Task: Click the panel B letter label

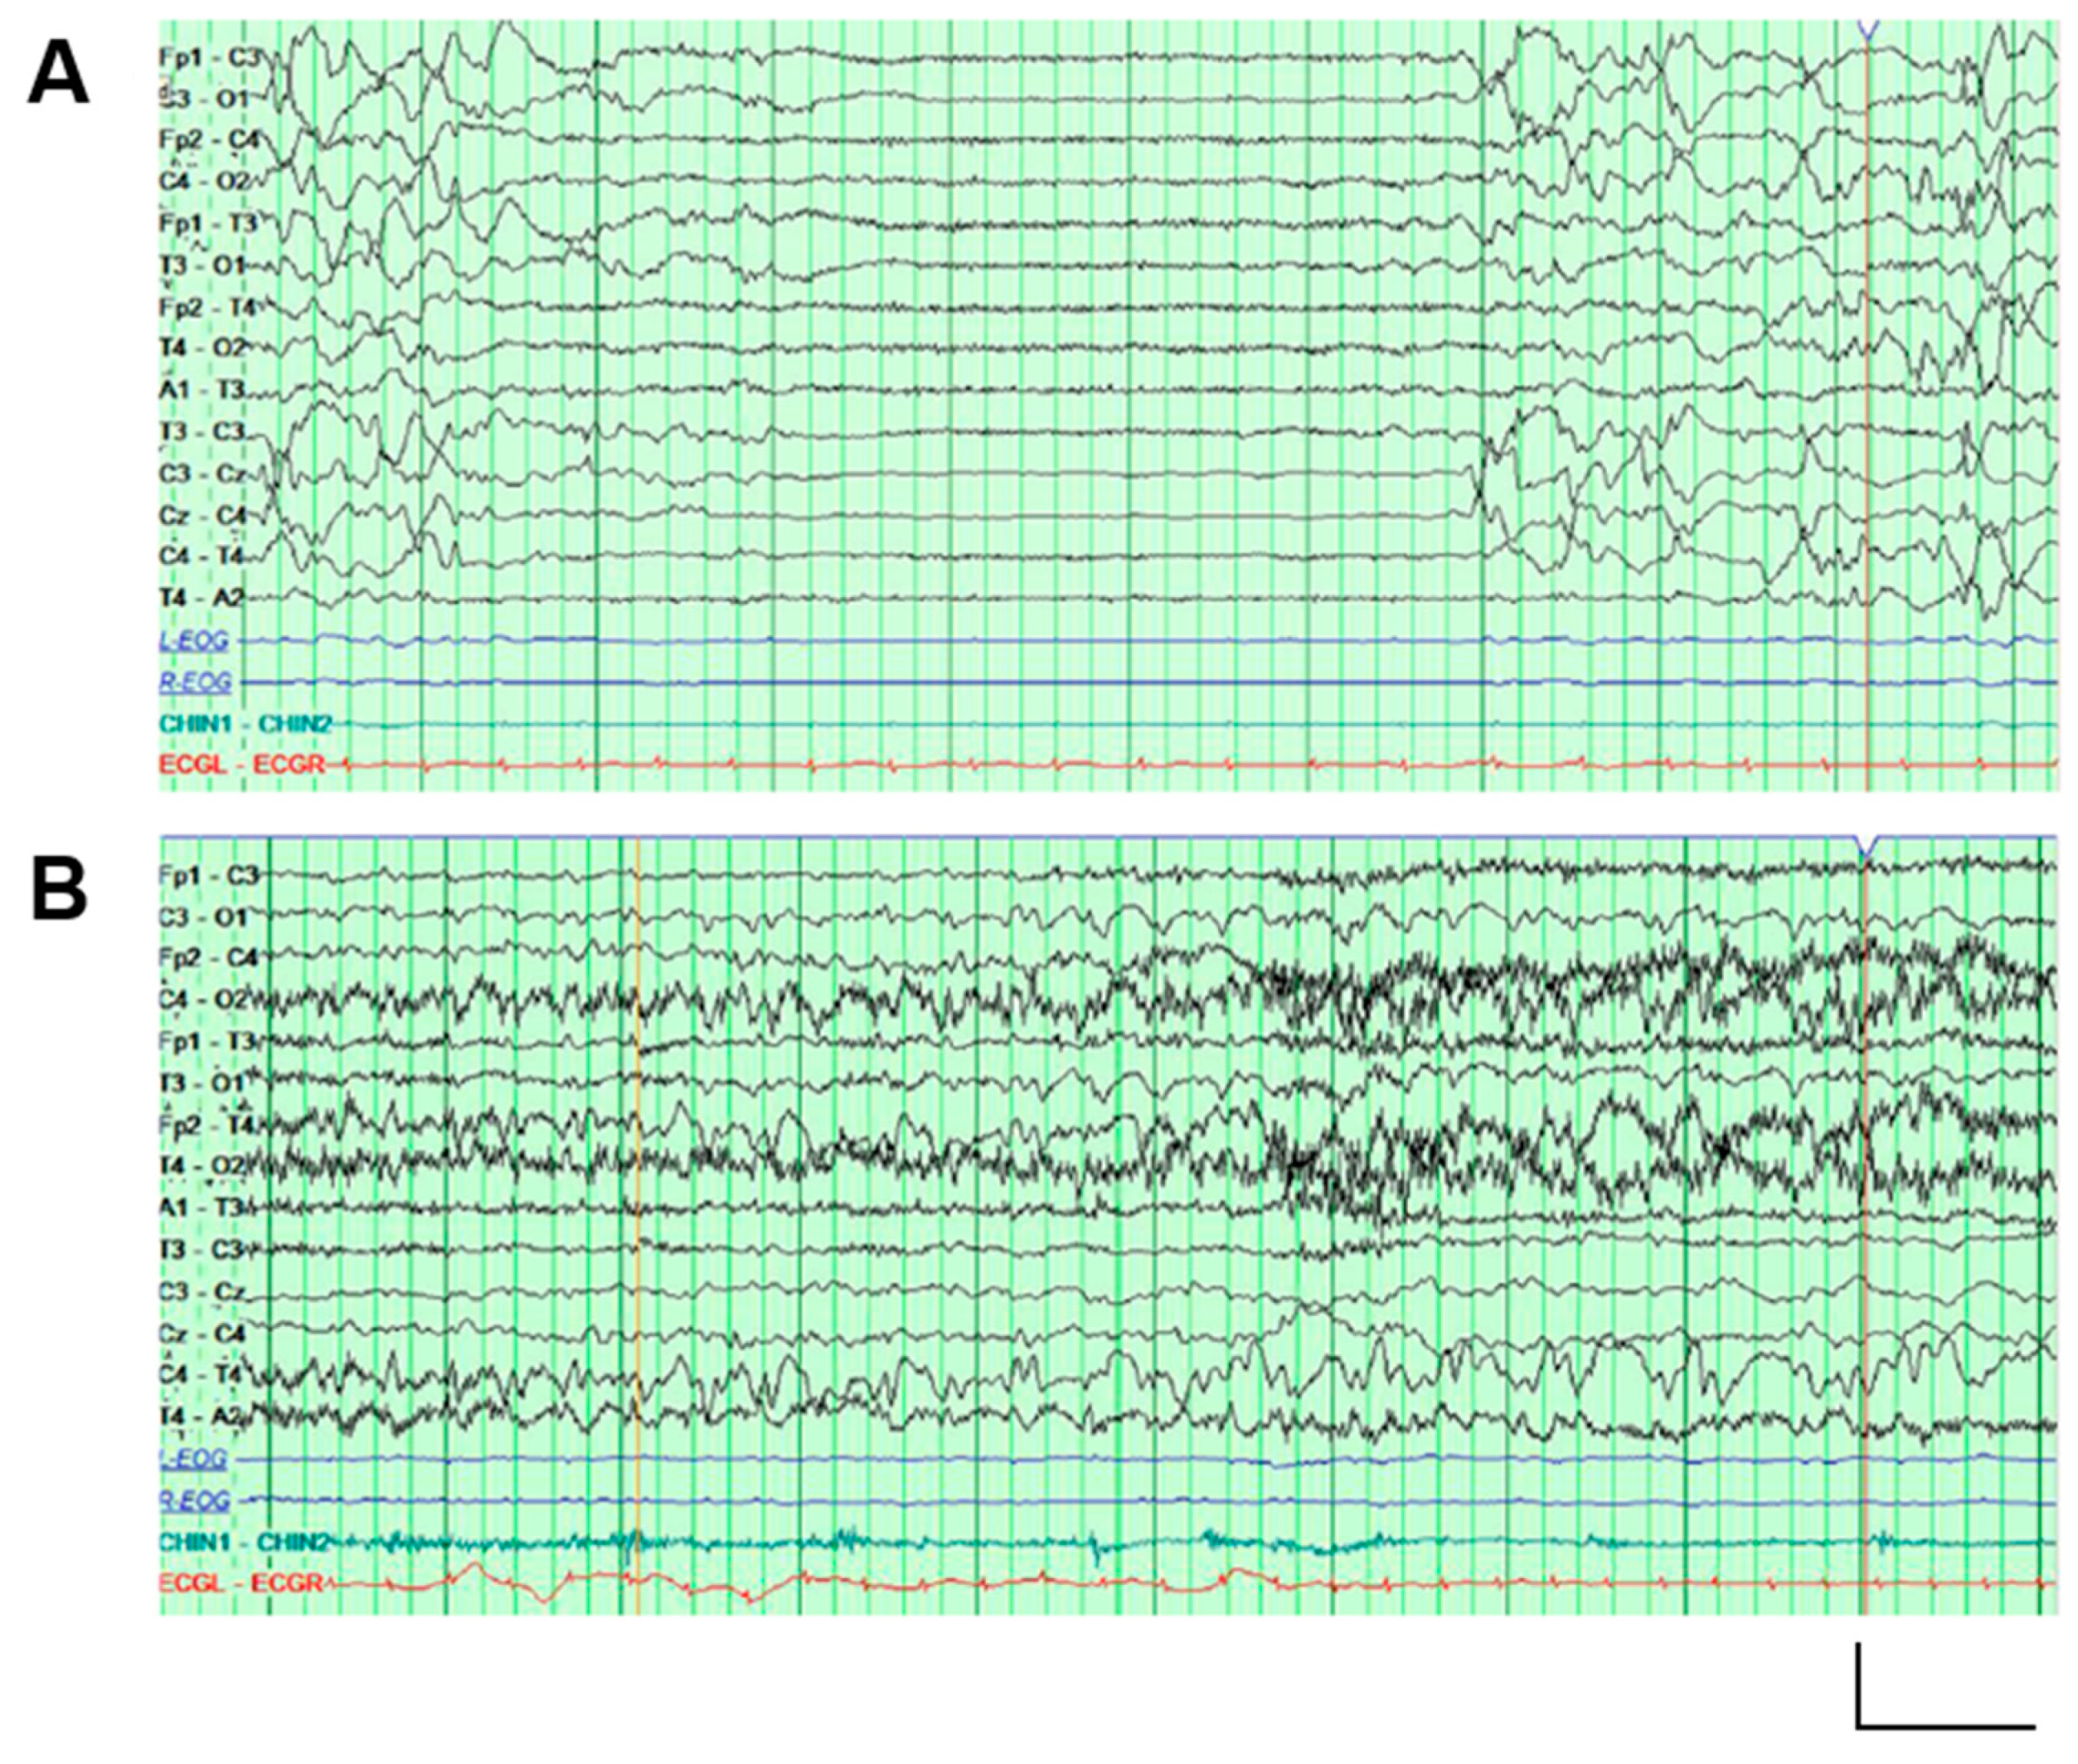Action: (x=59, y=890)
